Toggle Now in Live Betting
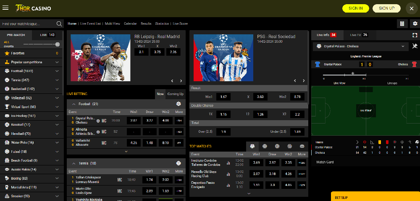The width and height of the screenshot is (420, 201). tap(160, 94)
